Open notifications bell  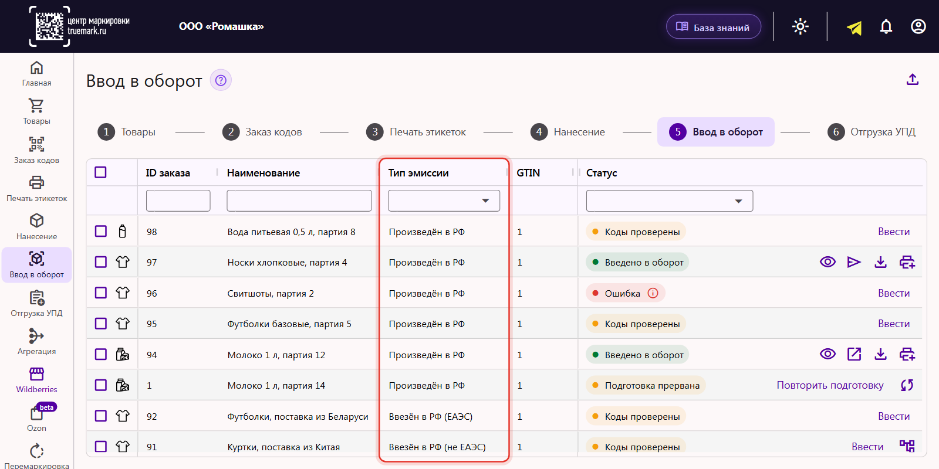coord(886,27)
